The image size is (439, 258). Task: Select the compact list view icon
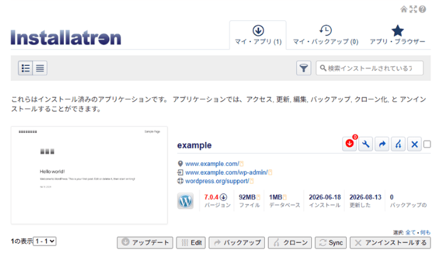tap(40, 68)
